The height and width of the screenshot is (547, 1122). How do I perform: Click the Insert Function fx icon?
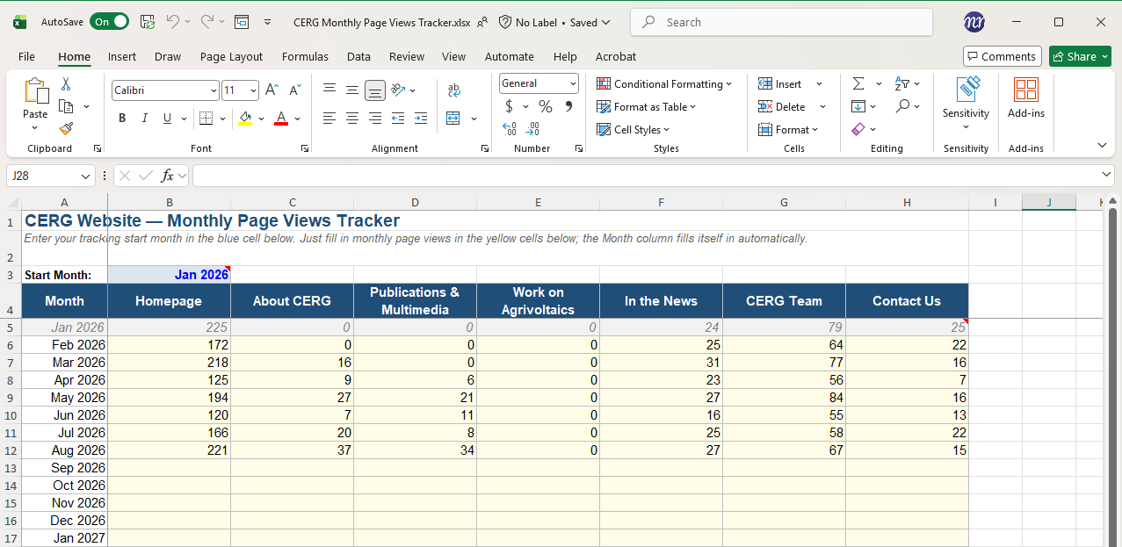tap(167, 176)
